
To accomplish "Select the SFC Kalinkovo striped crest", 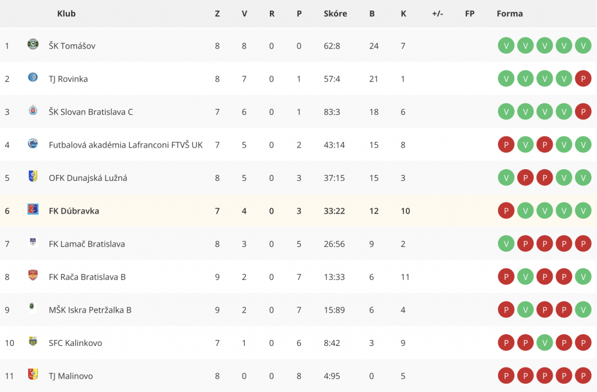I will 33,341.
